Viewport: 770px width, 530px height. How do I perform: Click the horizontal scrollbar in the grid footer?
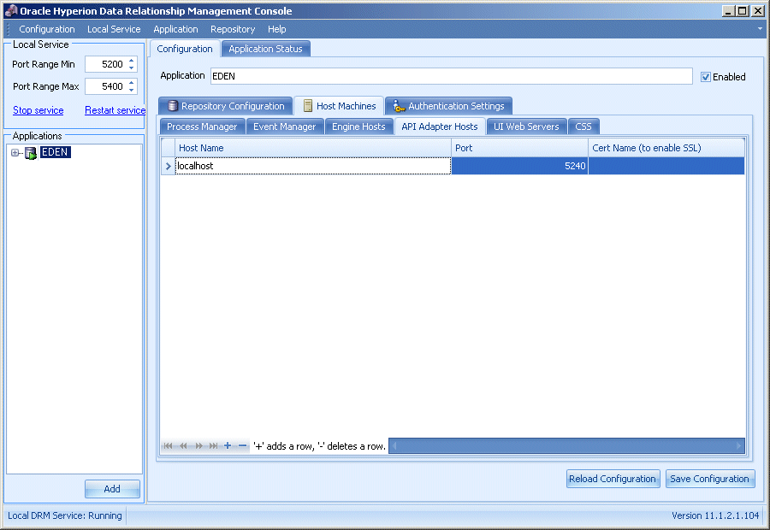[x=566, y=446]
